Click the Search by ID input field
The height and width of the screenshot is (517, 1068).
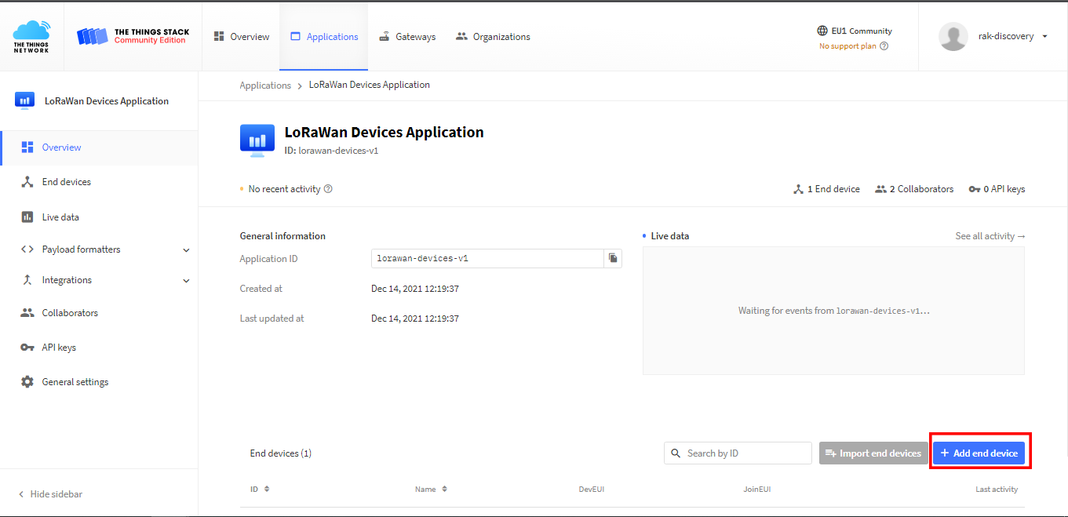[x=738, y=453]
